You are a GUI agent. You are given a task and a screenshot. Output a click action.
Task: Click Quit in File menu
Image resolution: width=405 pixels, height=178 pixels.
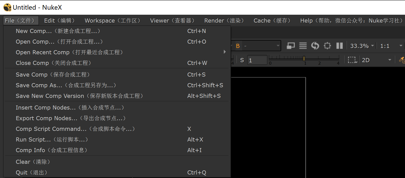click(x=117, y=172)
